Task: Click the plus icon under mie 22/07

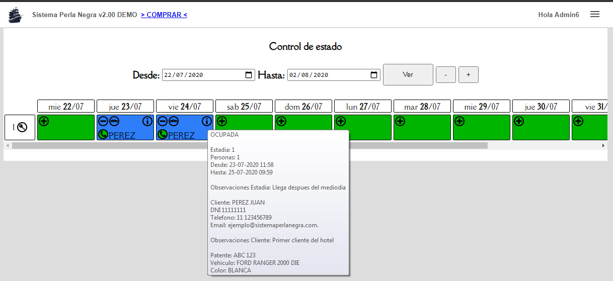Action: [44, 121]
